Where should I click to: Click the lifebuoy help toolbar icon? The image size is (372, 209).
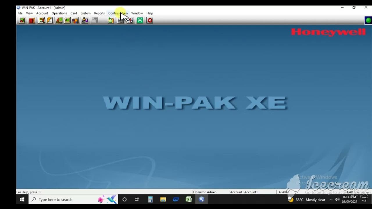(x=130, y=20)
